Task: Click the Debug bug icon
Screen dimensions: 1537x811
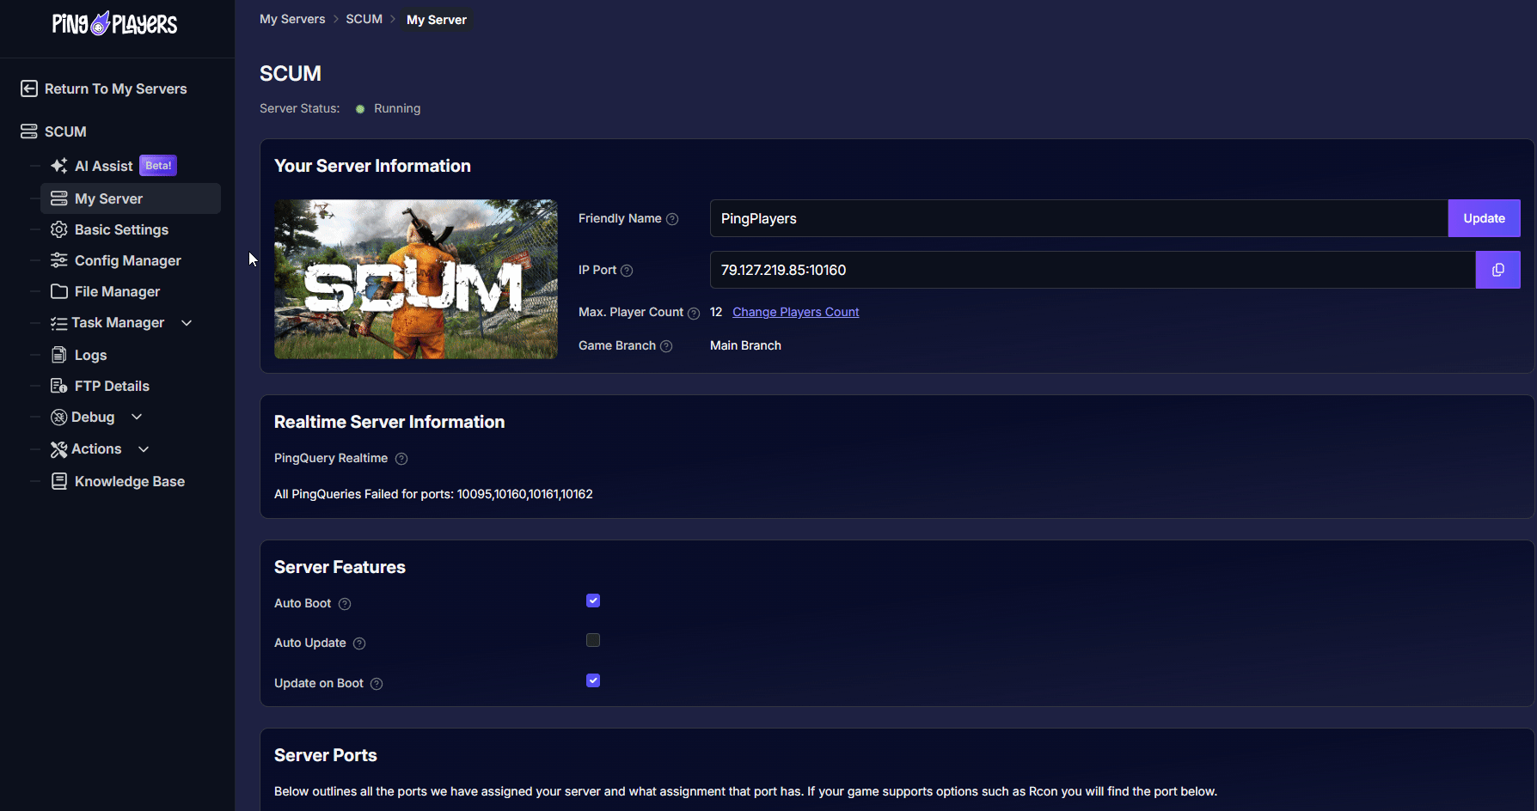Action: pos(59,418)
